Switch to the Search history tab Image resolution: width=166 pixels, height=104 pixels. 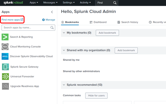coord(128,22)
